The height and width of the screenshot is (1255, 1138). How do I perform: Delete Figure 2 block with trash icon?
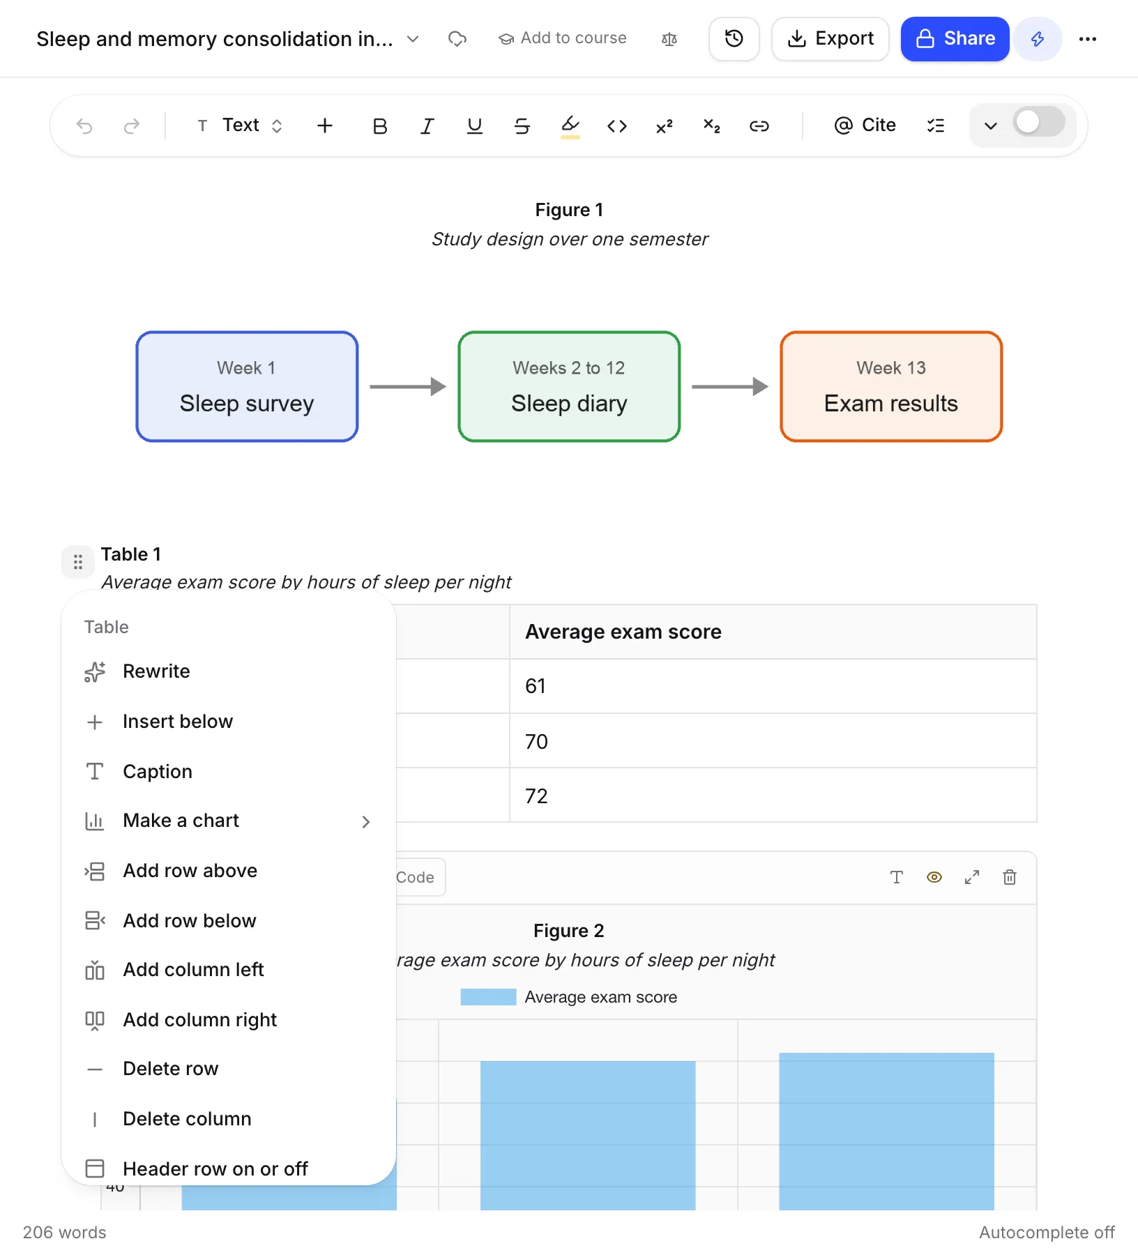pyautogui.click(x=1010, y=877)
